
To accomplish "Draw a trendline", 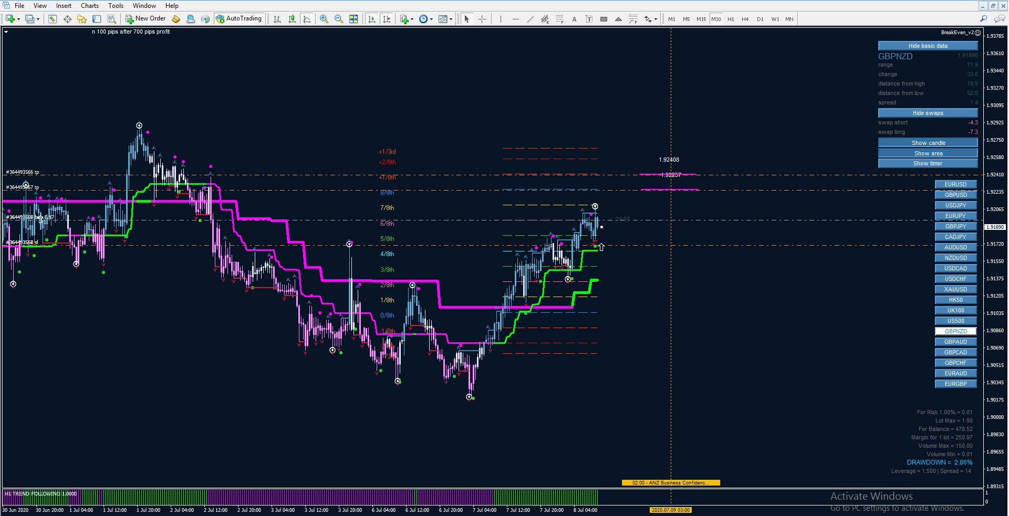I will tap(530, 19).
